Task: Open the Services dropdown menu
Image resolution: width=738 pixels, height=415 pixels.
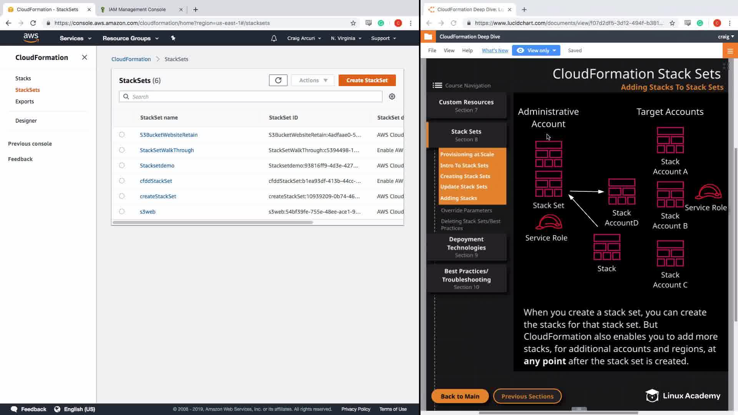Action: point(75,38)
